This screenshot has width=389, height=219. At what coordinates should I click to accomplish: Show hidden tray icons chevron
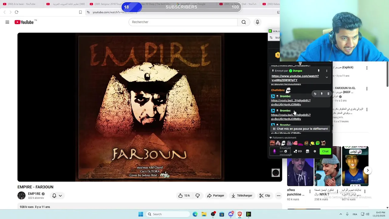[x=341, y=214]
